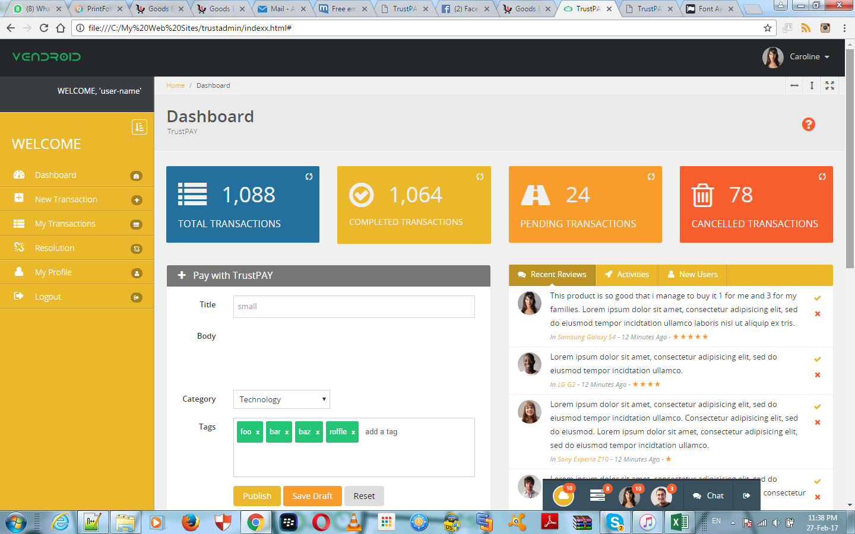
Task: Refresh the Cancelled Transactions card
Action: click(x=822, y=176)
